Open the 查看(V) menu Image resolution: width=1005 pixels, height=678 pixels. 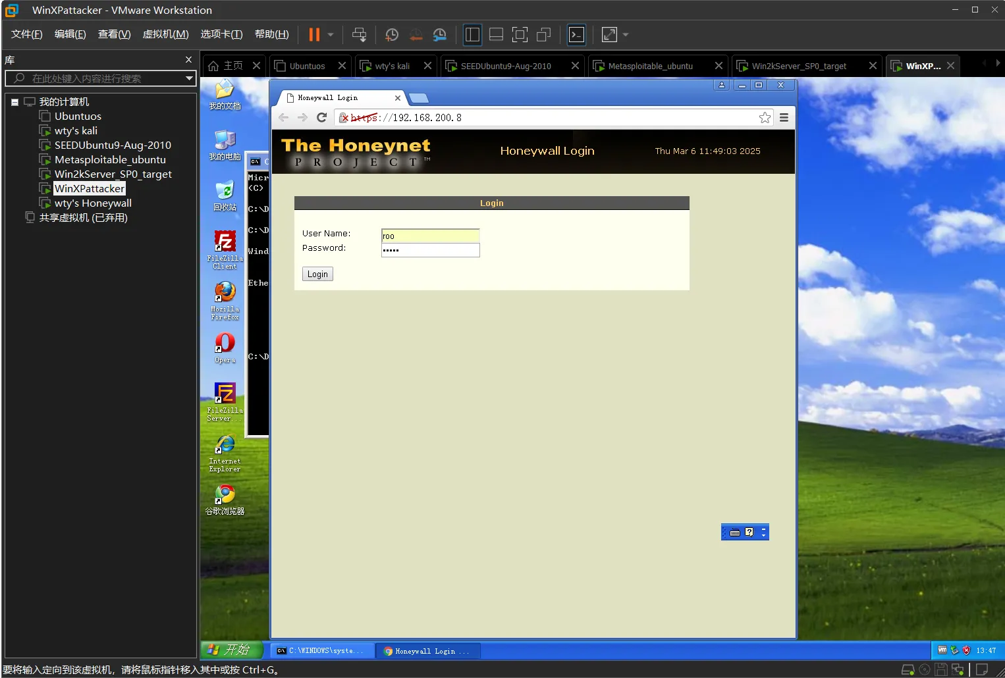[x=115, y=34]
